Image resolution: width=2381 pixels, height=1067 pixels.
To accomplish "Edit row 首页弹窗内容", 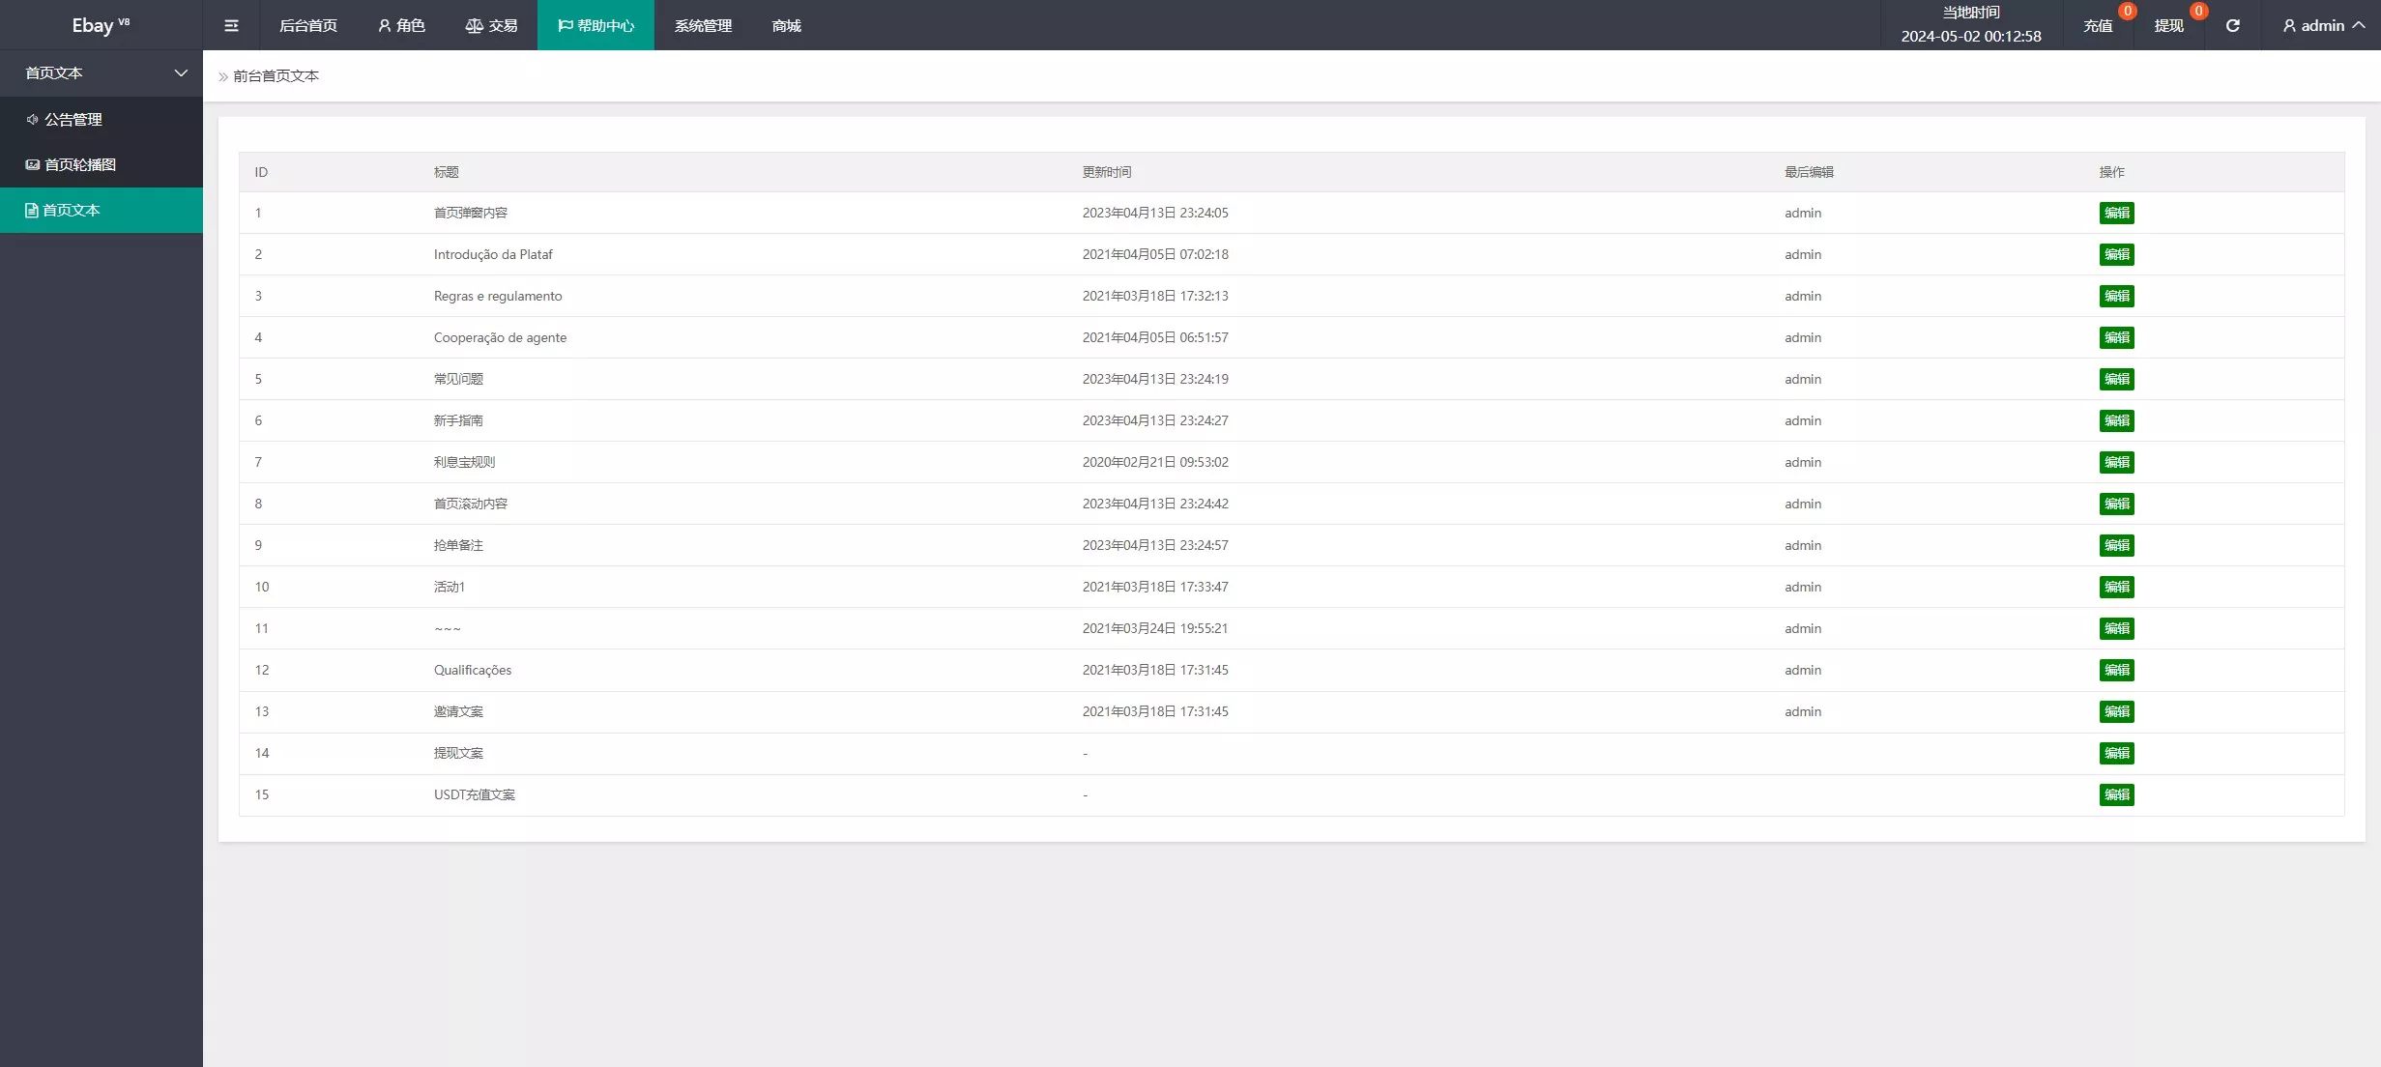I will point(2116,213).
